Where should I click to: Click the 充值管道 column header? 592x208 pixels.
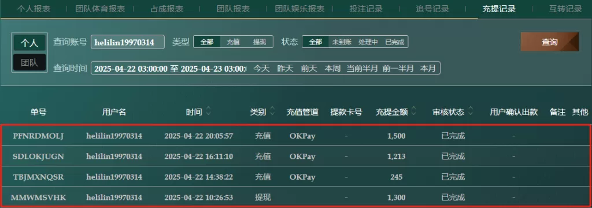pyautogui.click(x=302, y=112)
